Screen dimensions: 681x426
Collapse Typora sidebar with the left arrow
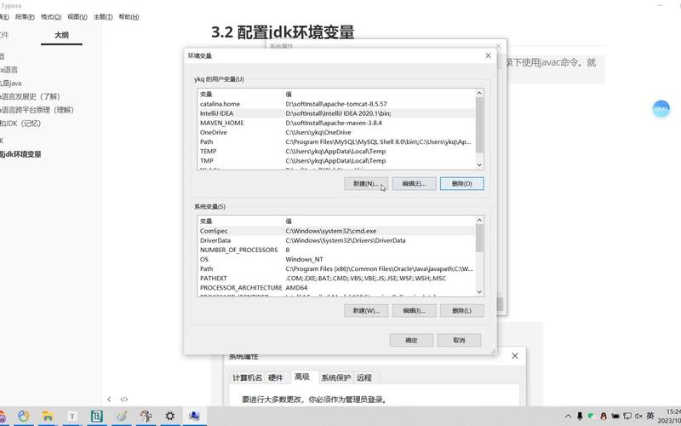[x=109, y=399]
